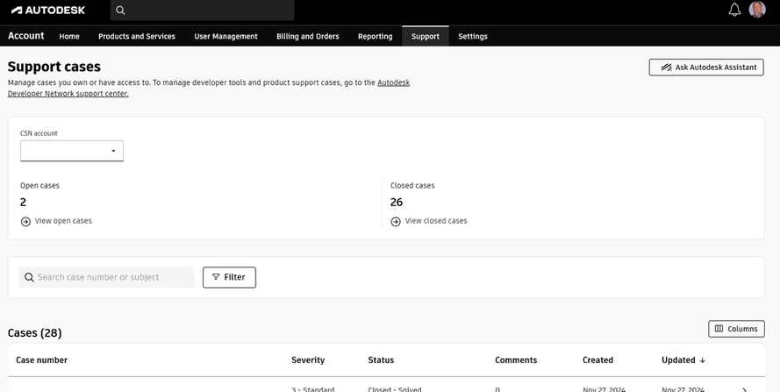This screenshot has width=780, height=392.
Task: Sort by Status column header
Action: point(381,360)
